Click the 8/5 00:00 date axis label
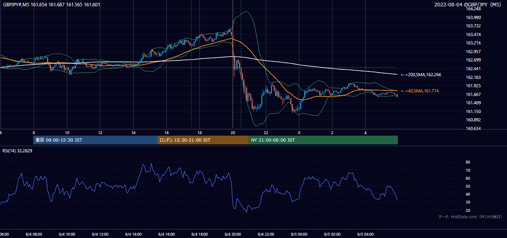The image size is (507, 238). click(299, 234)
